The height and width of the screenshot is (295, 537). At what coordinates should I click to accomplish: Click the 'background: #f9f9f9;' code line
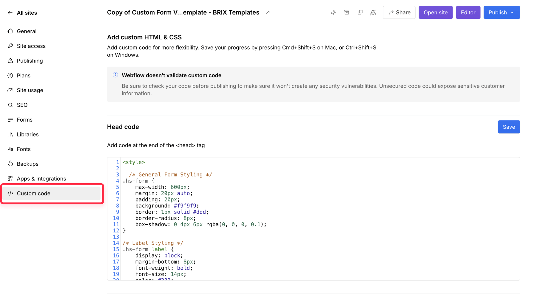coord(167,206)
